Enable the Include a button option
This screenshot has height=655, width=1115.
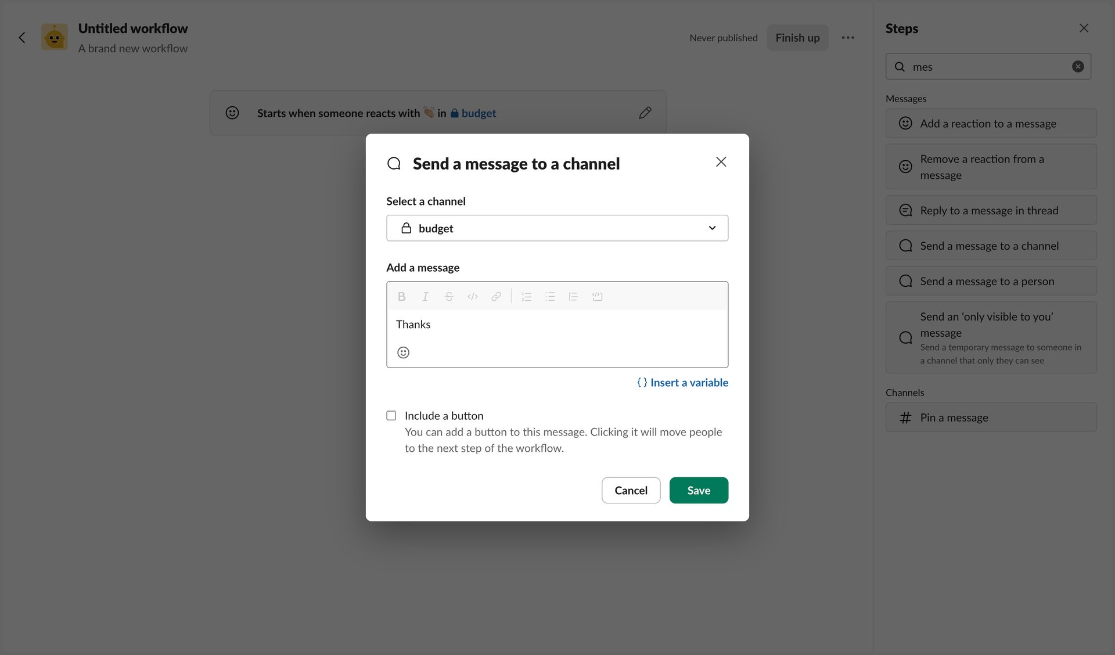point(391,415)
